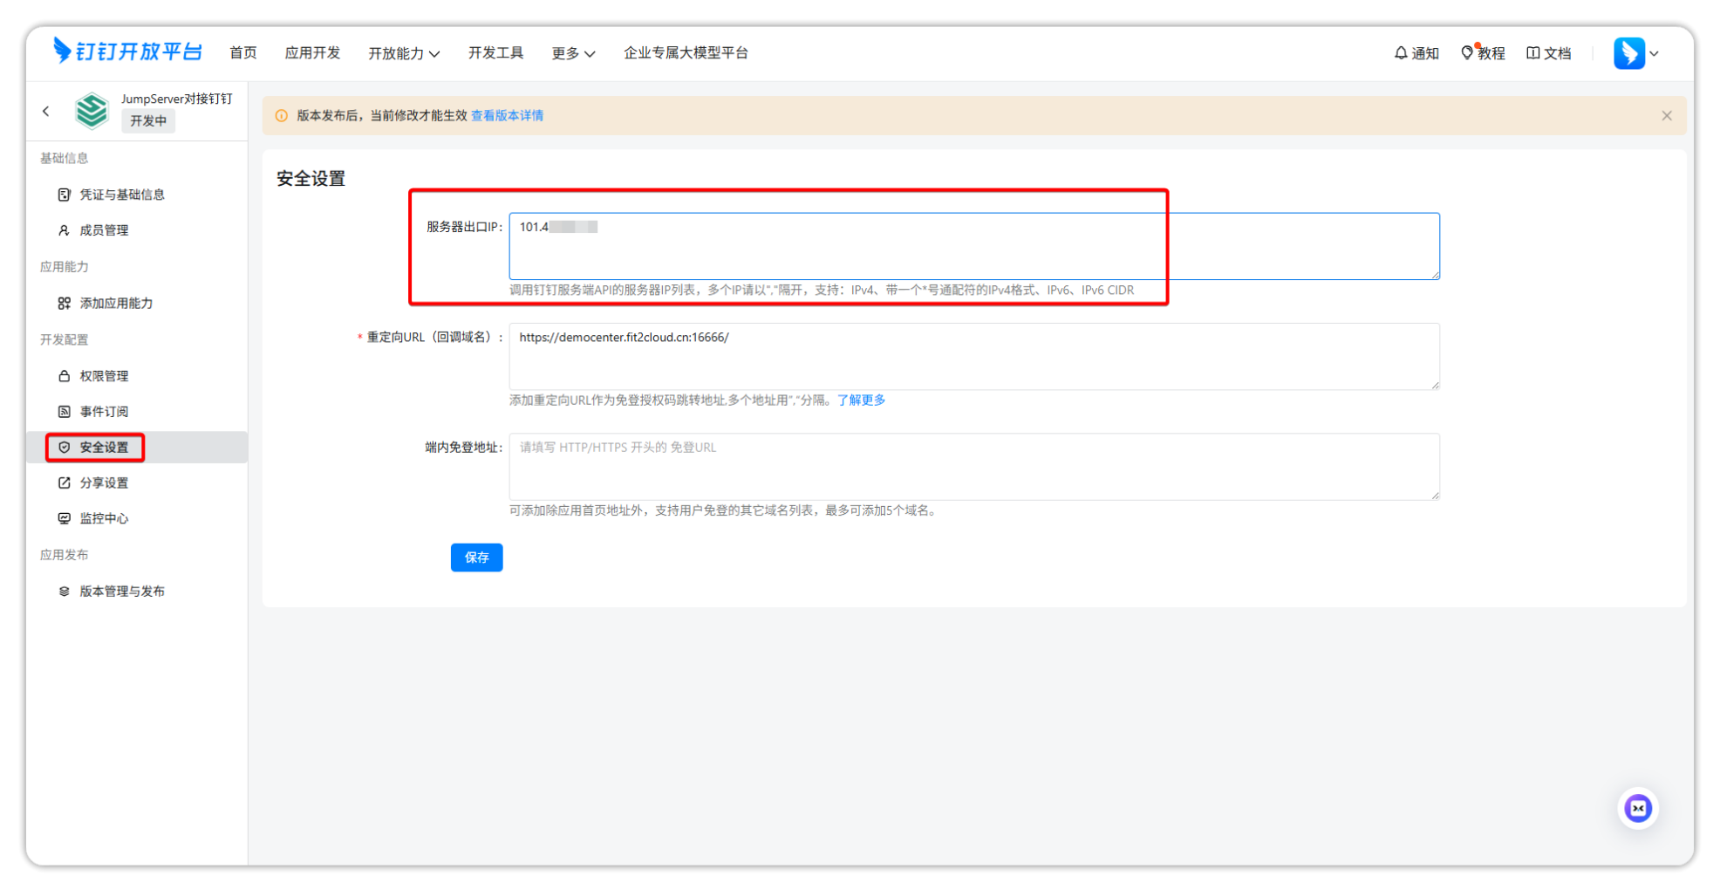This screenshot has width=1720, height=883.
Task: Click the blue 保存 button
Action: pos(476,558)
